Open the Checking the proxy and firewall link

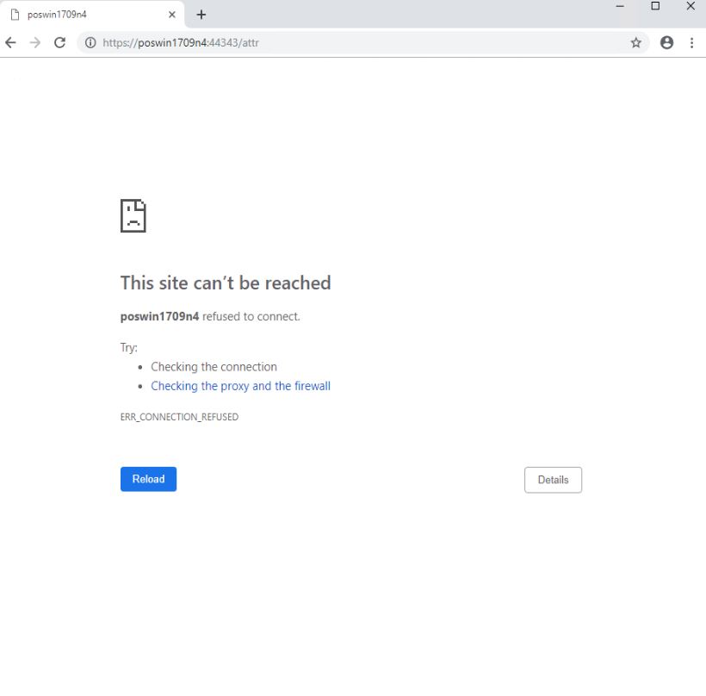click(x=240, y=386)
